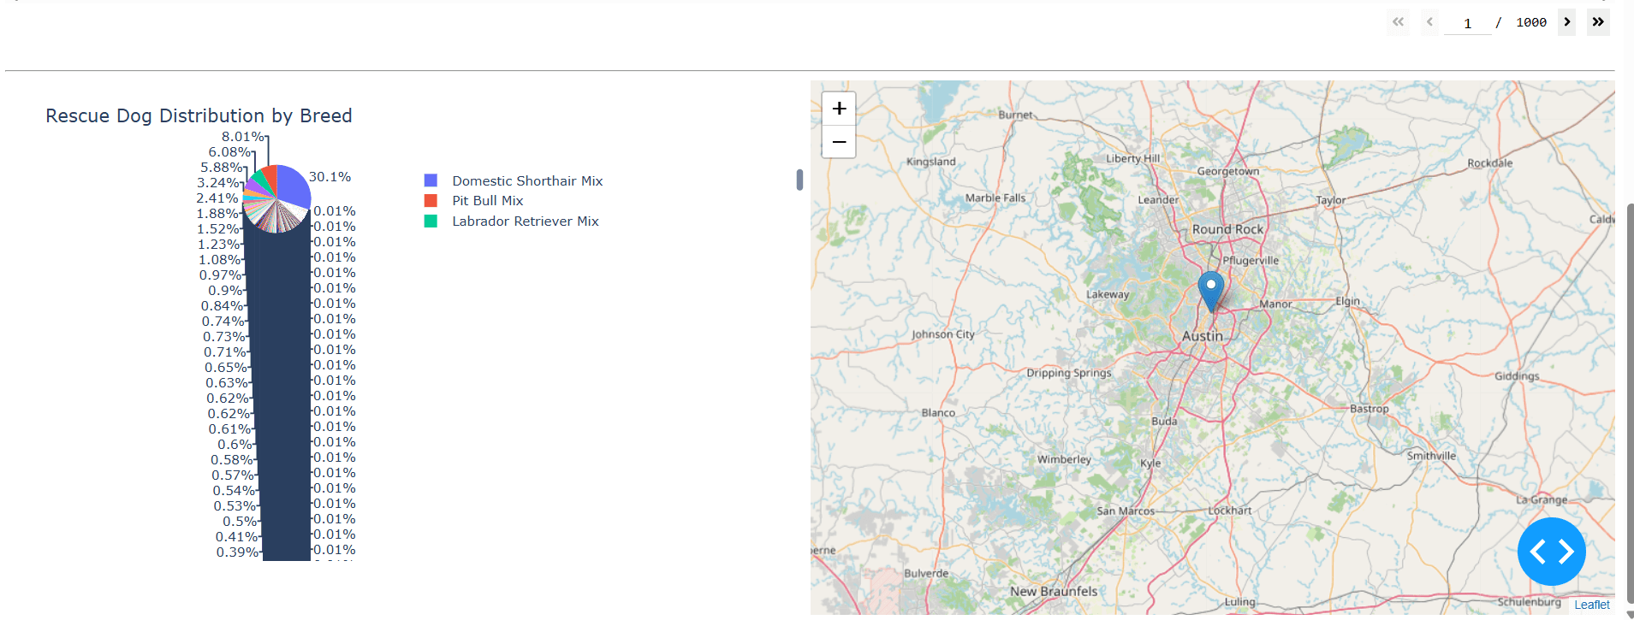Toggle Pit Bull Mix legend entry

(x=487, y=200)
